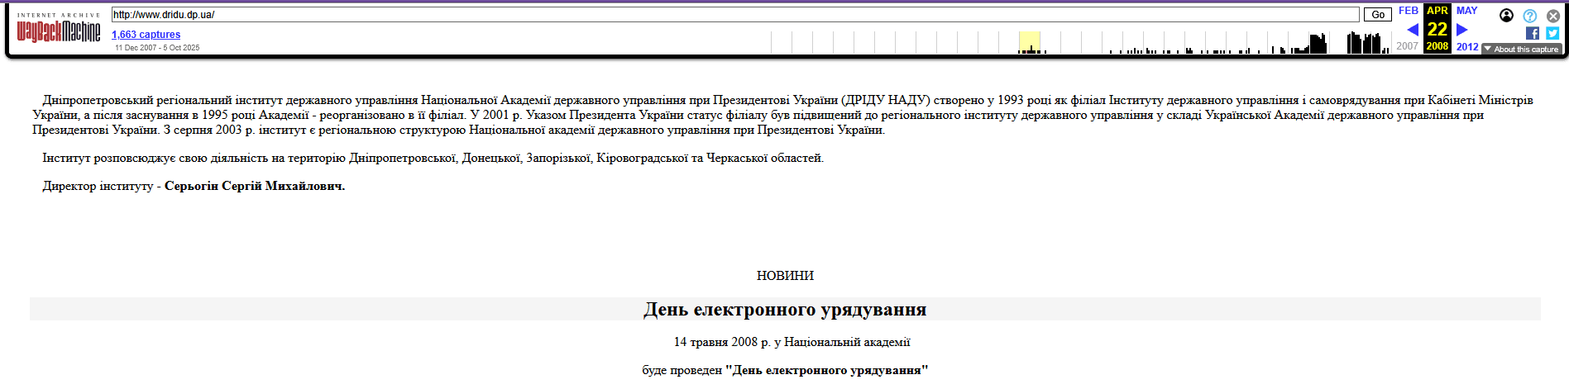Select year 2012 in timeline
1569x389 pixels.
[1467, 47]
